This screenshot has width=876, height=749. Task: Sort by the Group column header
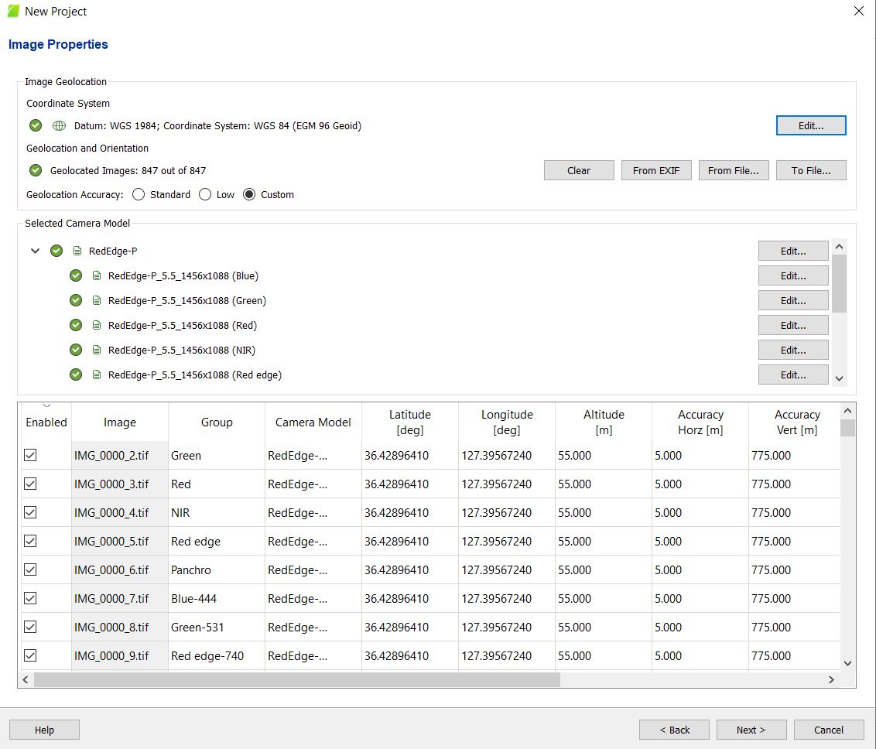click(x=217, y=422)
